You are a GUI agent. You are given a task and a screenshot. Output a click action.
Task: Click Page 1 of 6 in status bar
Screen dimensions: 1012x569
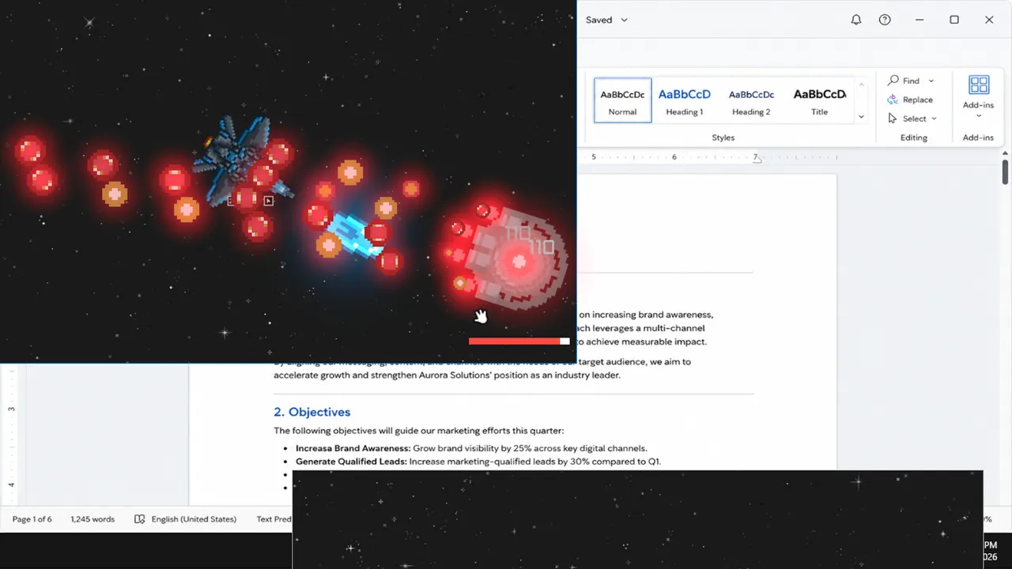click(x=32, y=519)
